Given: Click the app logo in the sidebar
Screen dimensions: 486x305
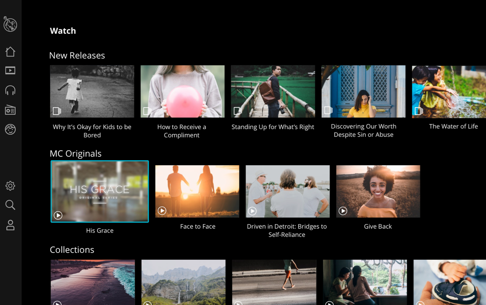Looking at the screenshot, I should pos(10,24).
